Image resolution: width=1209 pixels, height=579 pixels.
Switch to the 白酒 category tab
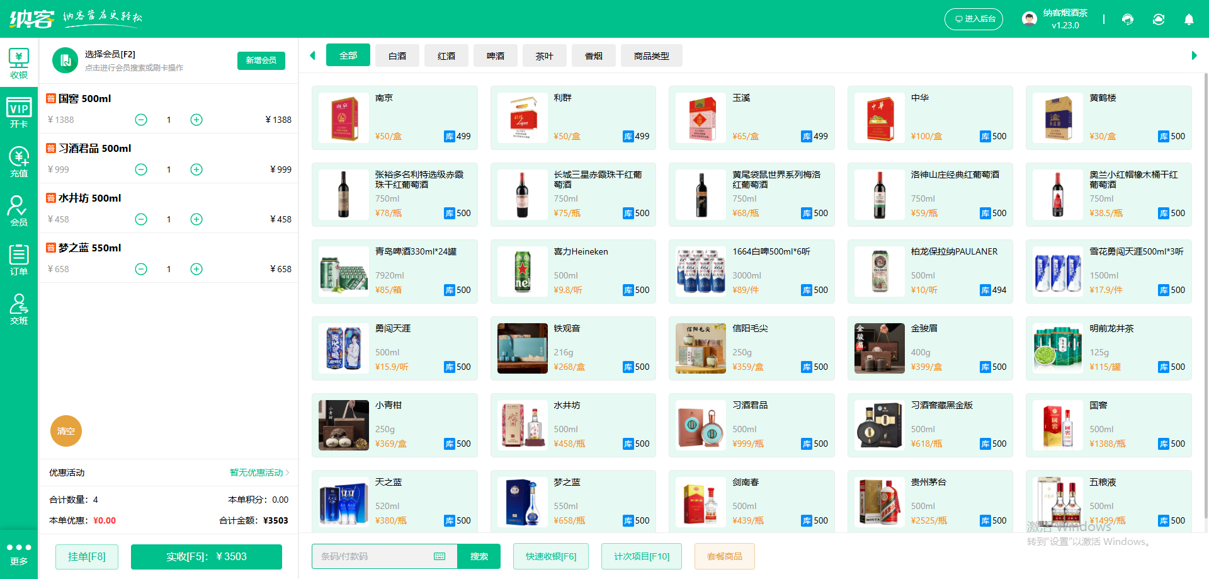[x=397, y=56]
